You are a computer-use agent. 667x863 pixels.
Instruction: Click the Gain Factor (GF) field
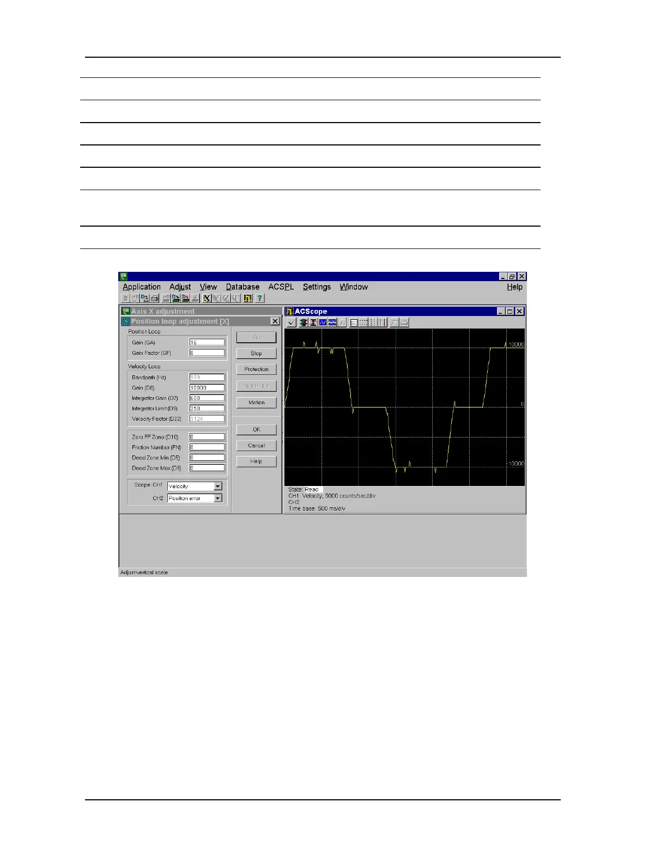pyautogui.click(x=207, y=353)
